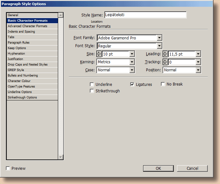Open the Kerning dropdown list
The image size is (220, 184).
[x=132, y=62]
